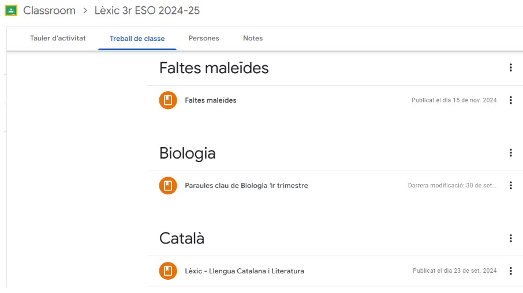This screenshot has height=293, width=523.
Task: Click the Google Classroom logo icon
Action: pos(11,10)
